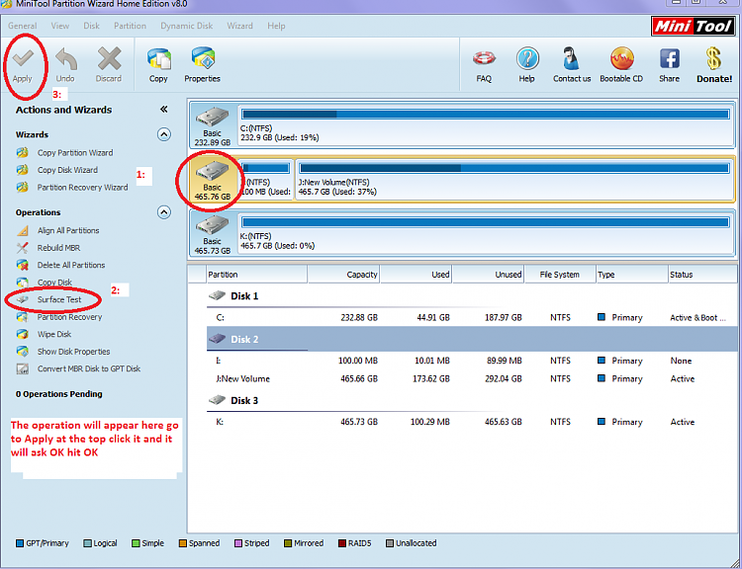Collapse the Wizards section

click(x=163, y=134)
